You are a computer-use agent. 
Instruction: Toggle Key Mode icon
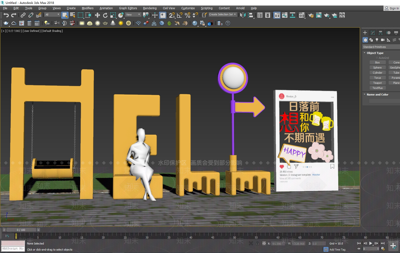[x=359, y=249]
